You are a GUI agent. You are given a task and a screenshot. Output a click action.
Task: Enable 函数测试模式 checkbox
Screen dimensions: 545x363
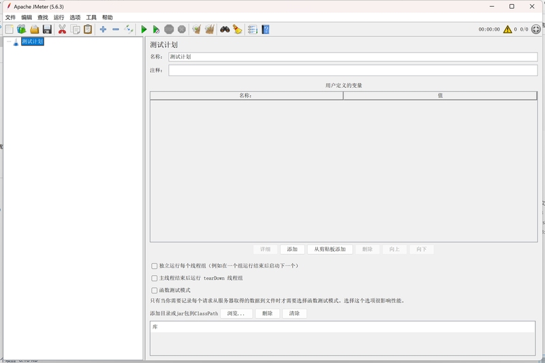tap(155, 290)
